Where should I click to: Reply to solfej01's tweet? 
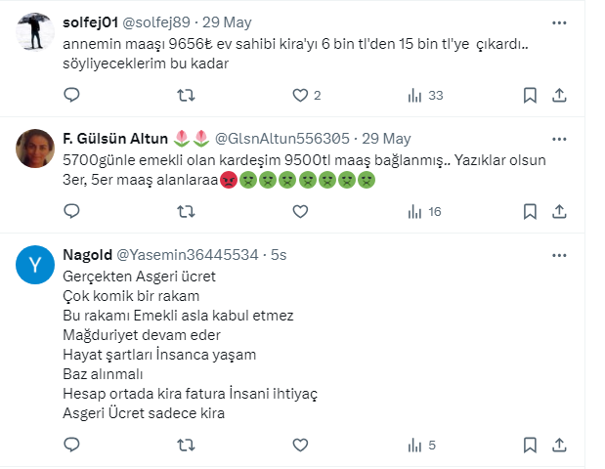71,95
